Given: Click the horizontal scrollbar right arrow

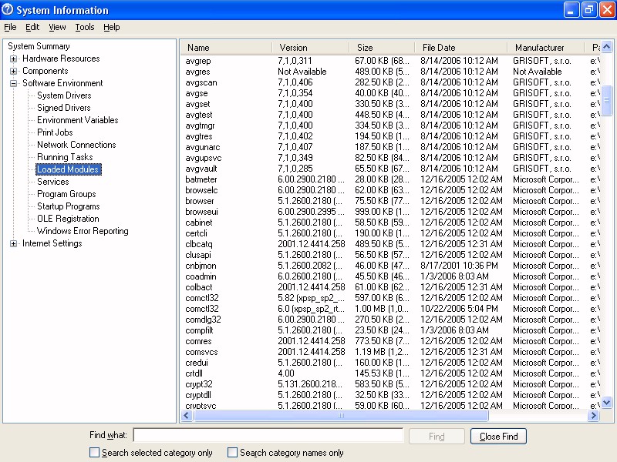Looking at the screenshot, I should point(594,416).
